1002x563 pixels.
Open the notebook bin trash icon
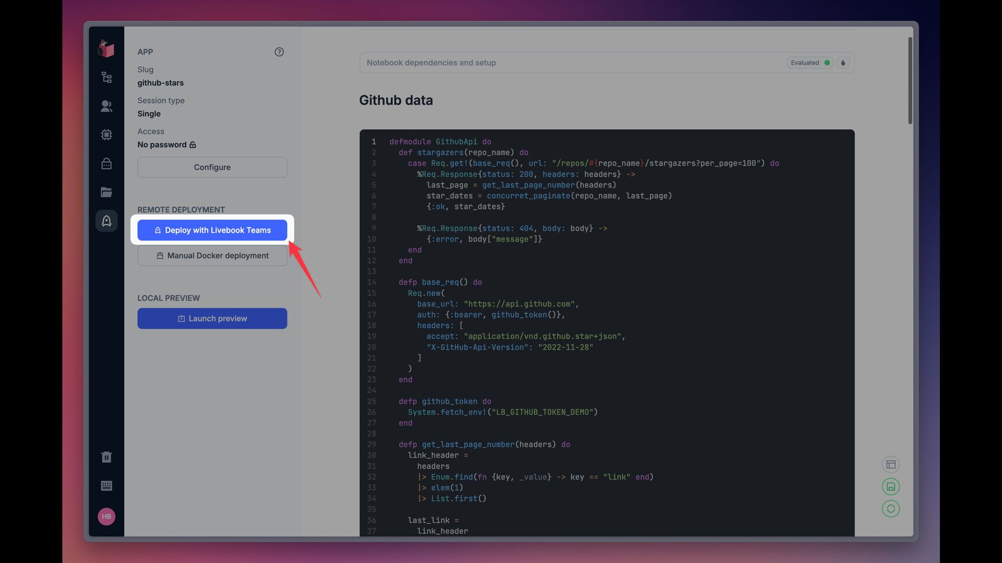click(x=106, y=457)
